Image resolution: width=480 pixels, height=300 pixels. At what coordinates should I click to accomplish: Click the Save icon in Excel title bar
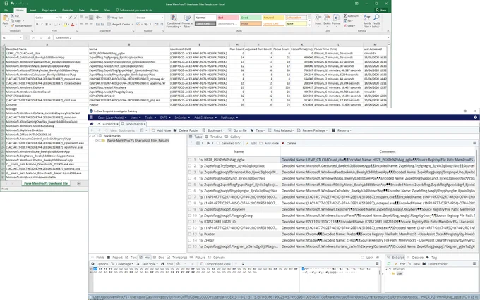tap(6, 4)
